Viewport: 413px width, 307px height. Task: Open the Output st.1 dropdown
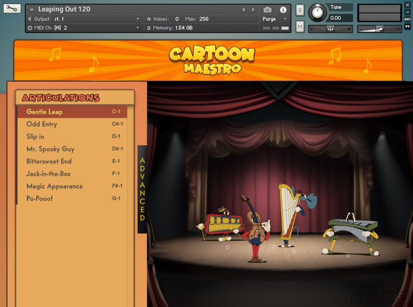[x=137, y=19]
